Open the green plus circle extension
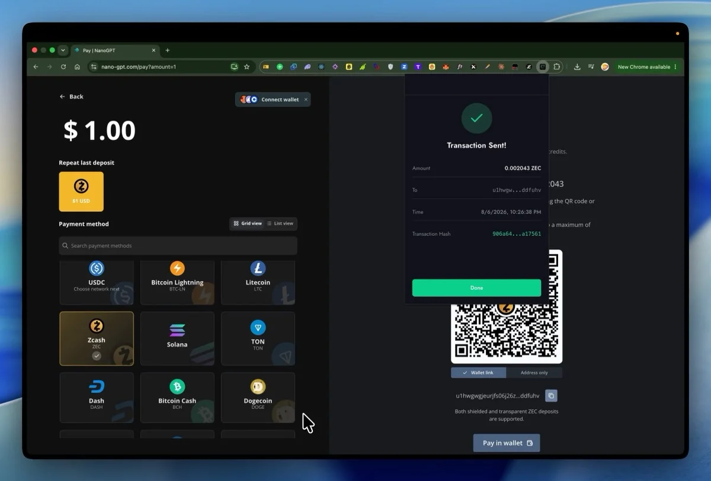This screenshot has height=481, width=711. tap(279, 67)
